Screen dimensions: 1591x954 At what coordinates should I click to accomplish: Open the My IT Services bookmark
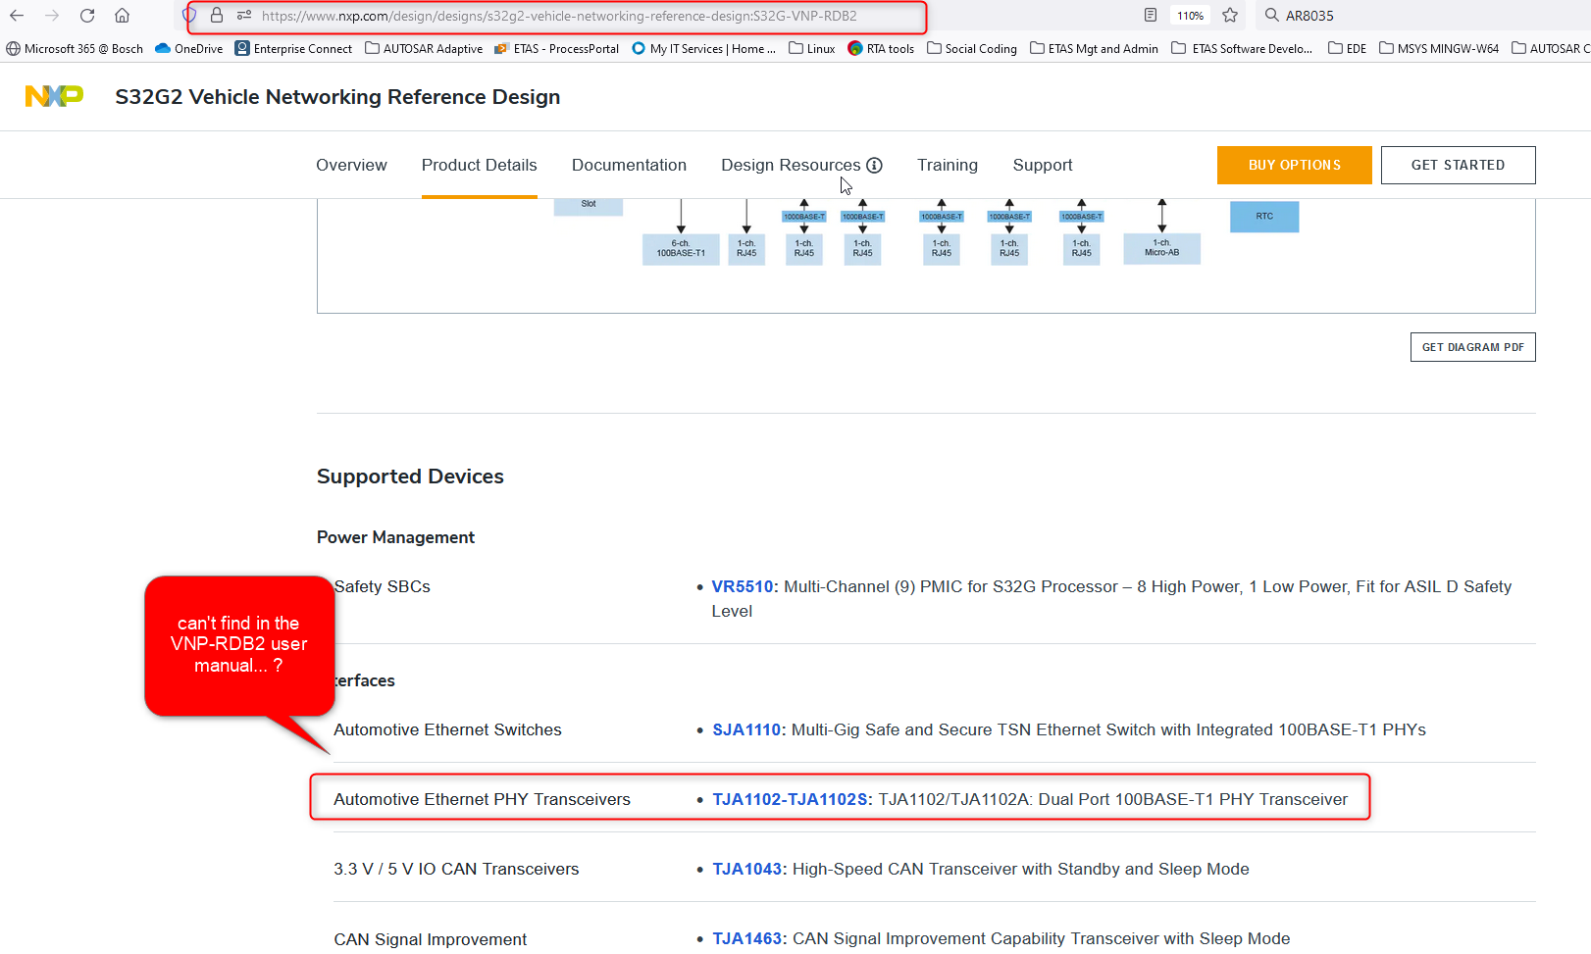703,48
